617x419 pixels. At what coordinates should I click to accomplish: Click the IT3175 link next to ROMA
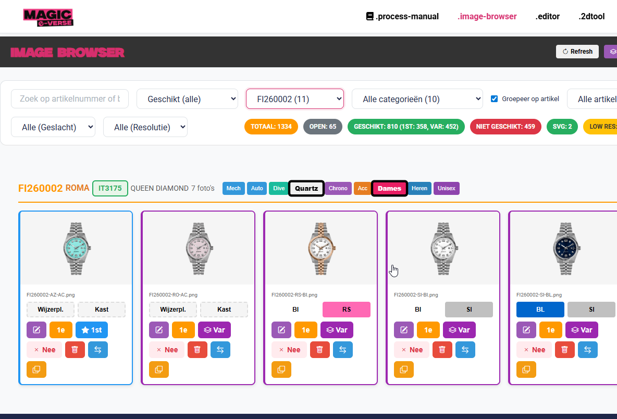[x=109, y=189]
